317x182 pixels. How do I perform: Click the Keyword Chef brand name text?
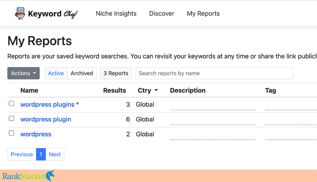pos(53,14)
